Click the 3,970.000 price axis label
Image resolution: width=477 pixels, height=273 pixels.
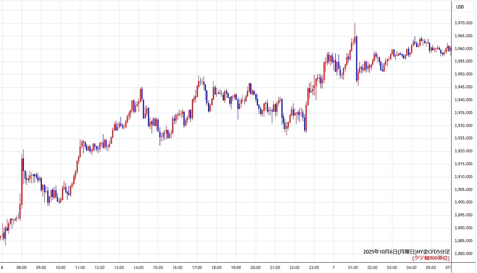tap(462, 23)
